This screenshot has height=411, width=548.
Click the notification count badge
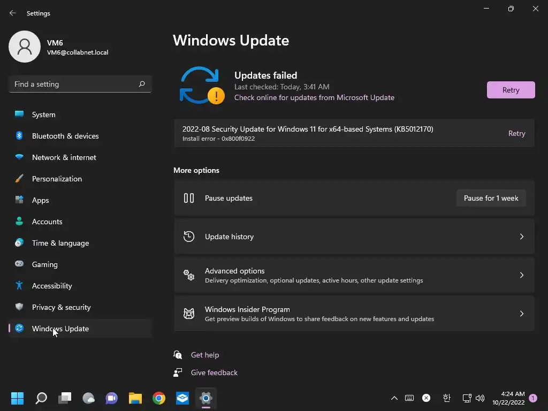click(x=533, y=398)
